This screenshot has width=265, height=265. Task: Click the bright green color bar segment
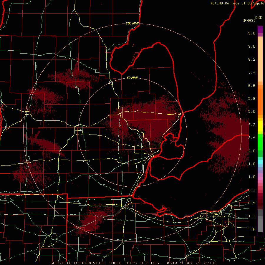pos(260,142)
